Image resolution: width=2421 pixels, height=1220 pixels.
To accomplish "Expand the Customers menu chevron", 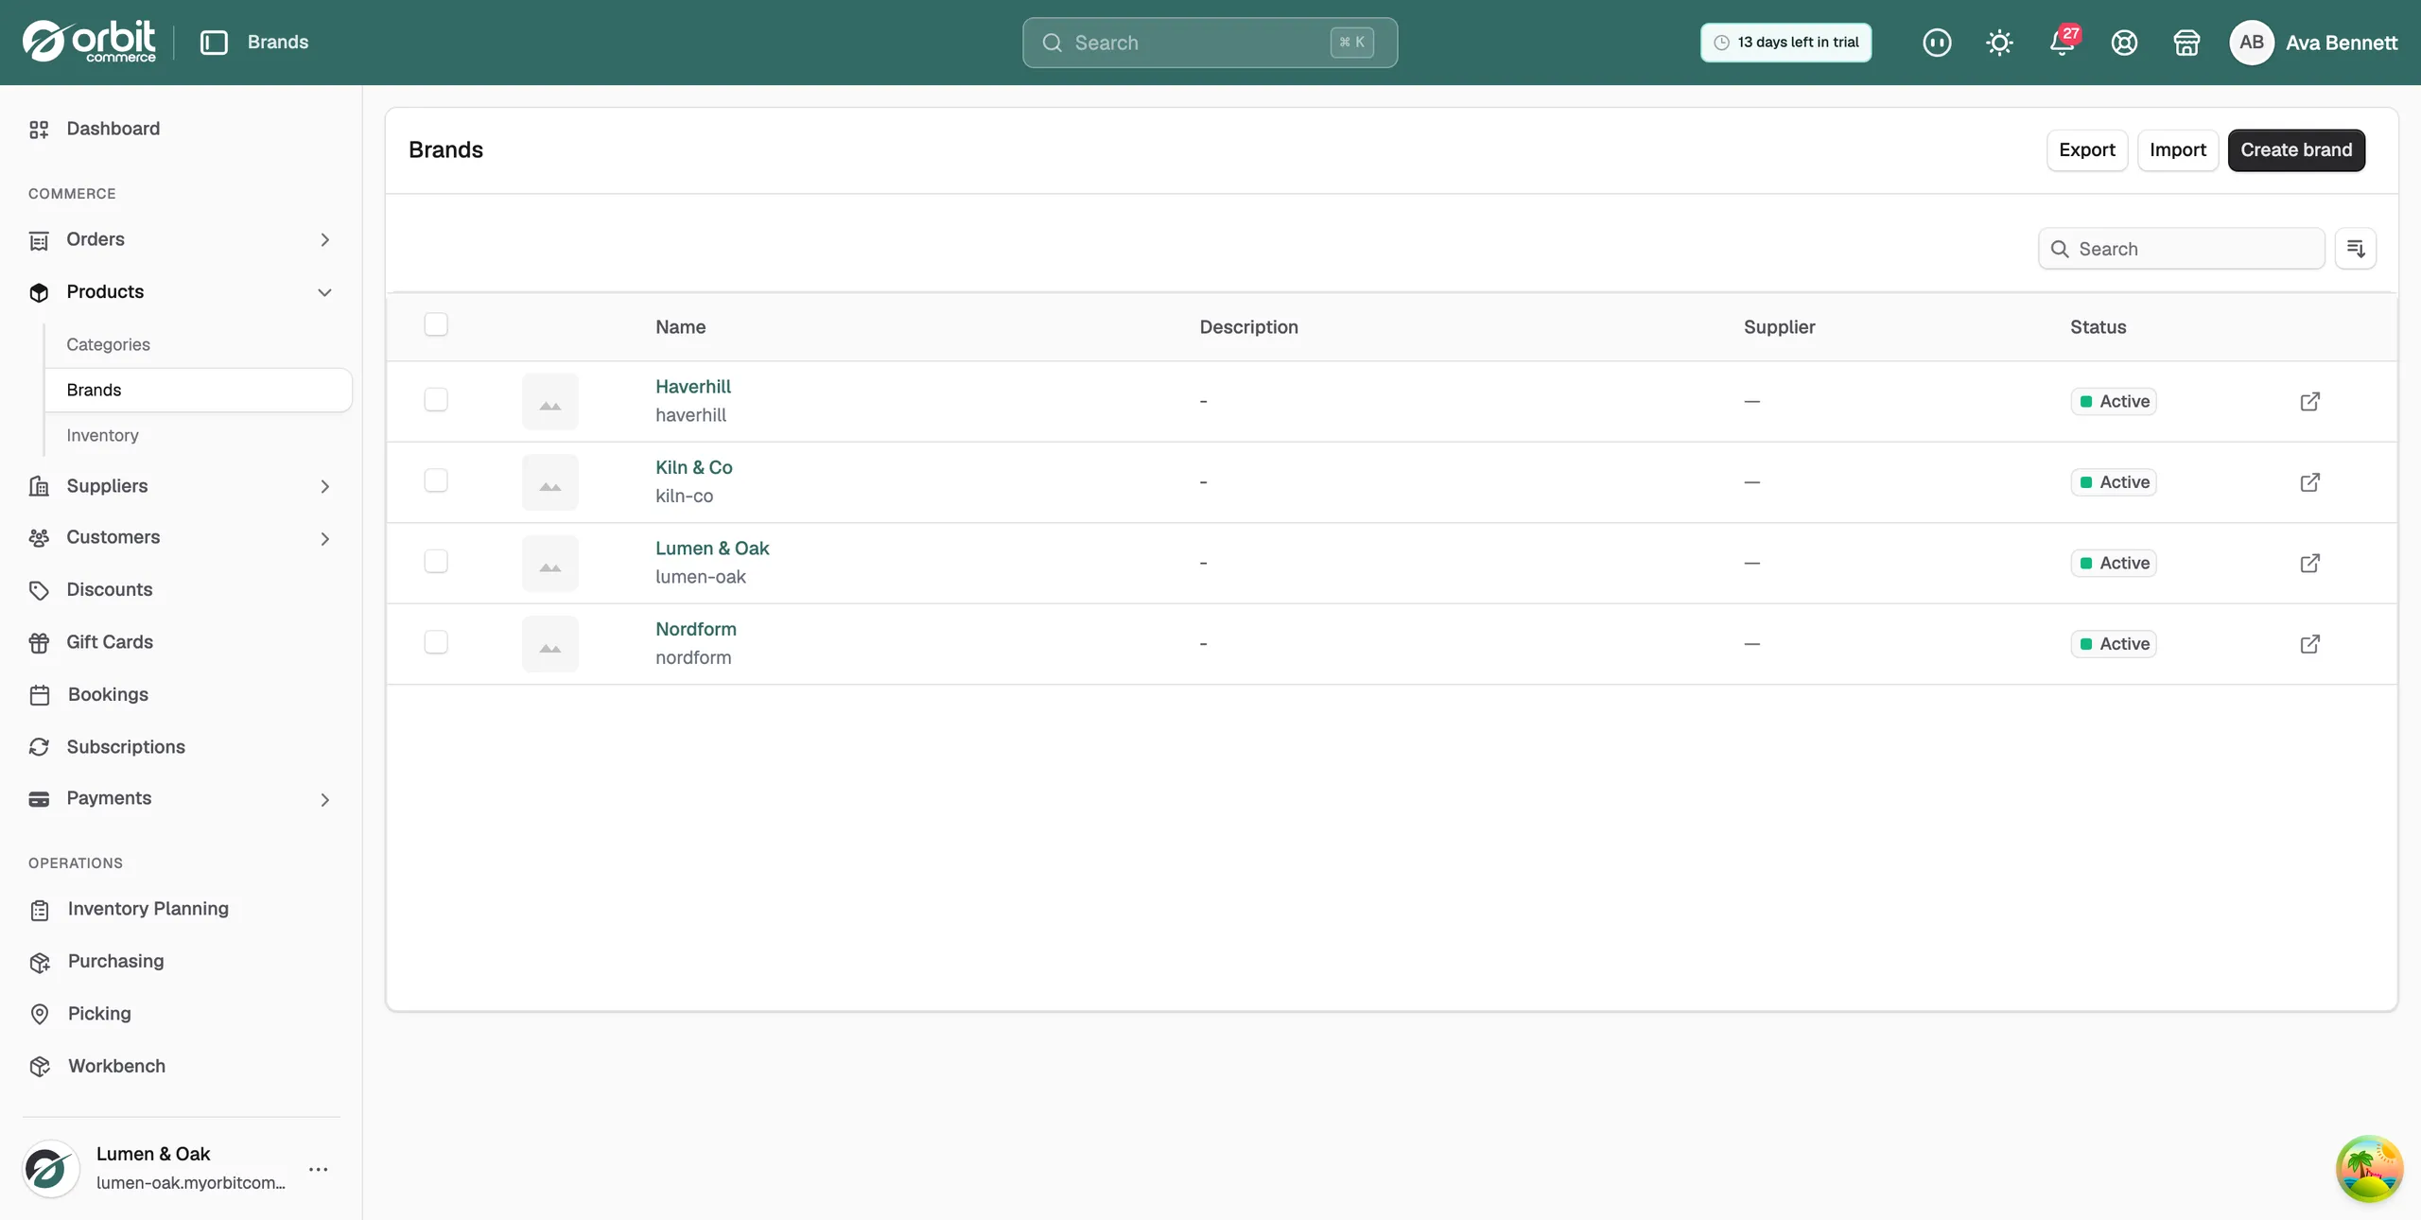I will [x=324, y=538].
